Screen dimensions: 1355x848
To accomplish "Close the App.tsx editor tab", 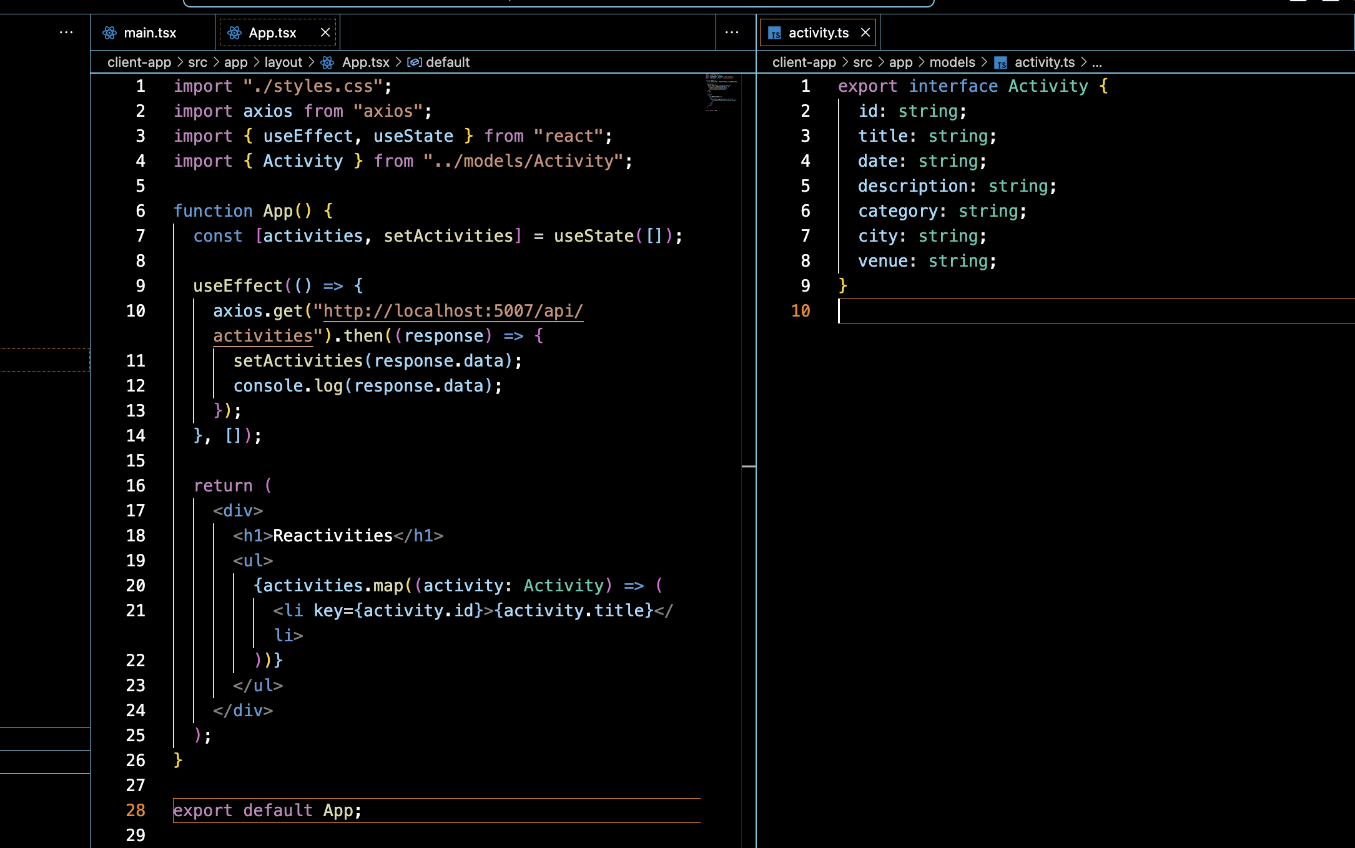I will [325, 32].
